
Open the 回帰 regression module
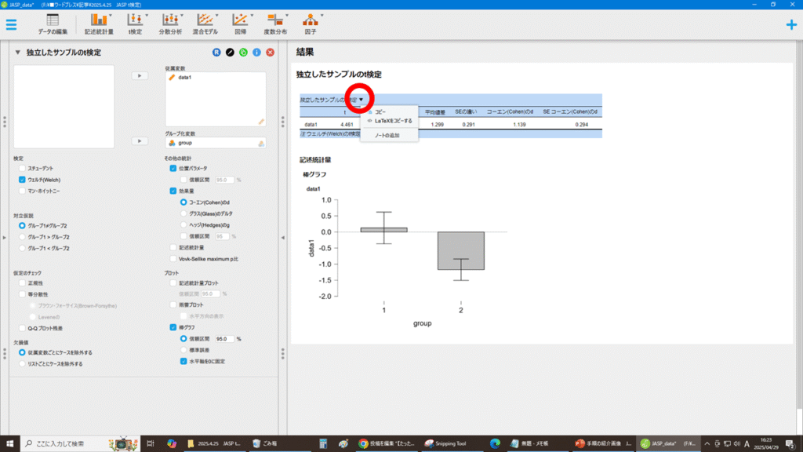pos(240,24)
